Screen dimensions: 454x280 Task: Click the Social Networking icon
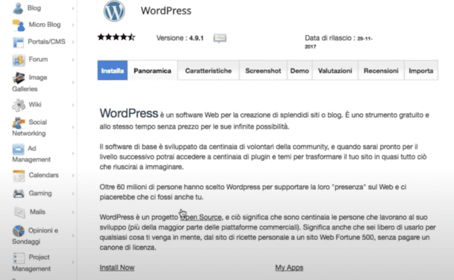(19, 122)
